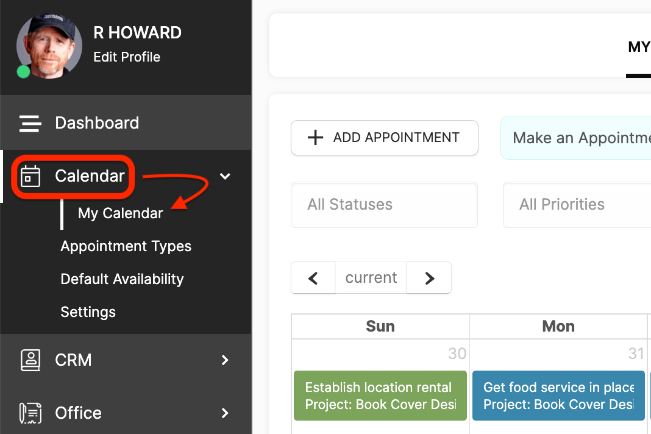Open the All Statuses dropdown

(x=385, y=205)
